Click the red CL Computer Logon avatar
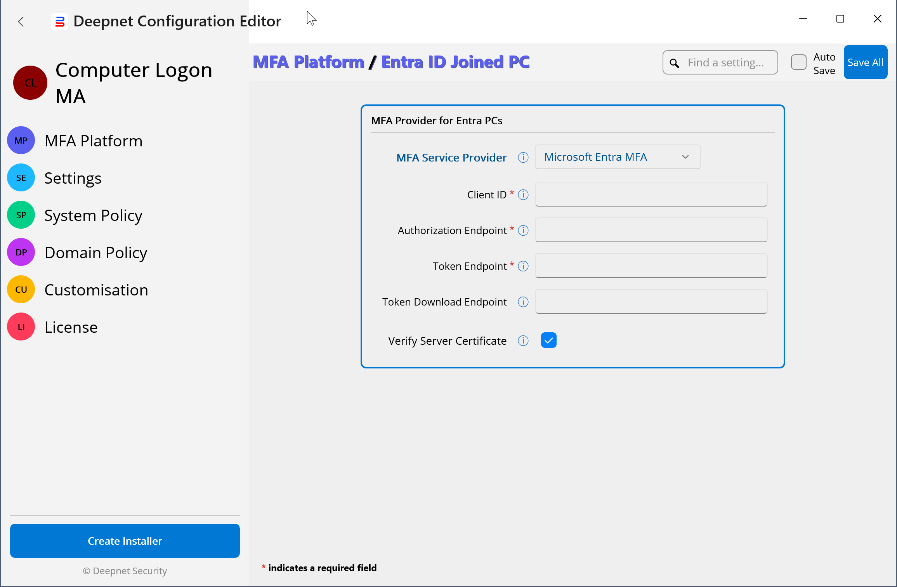 click(30, 83)
